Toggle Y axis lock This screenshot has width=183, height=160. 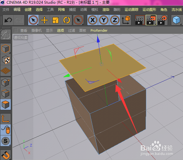click(x=104, y=20)
